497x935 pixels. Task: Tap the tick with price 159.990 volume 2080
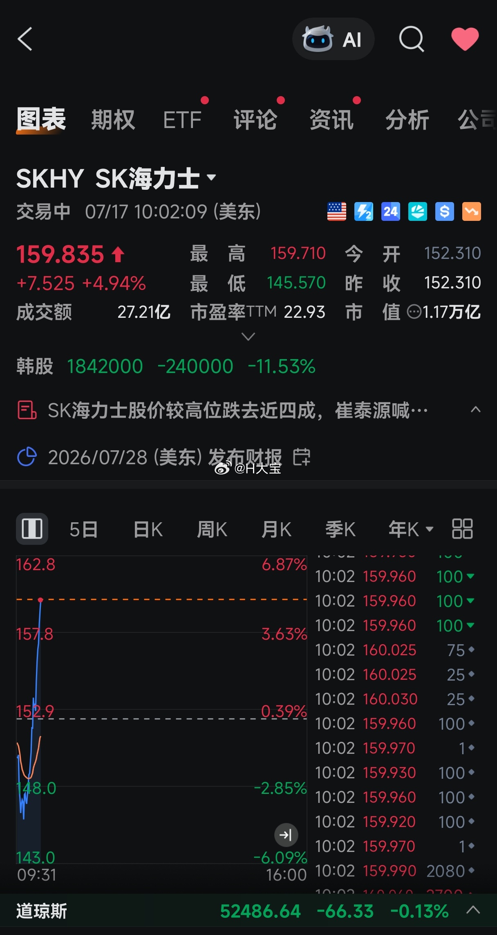click(x=394, y=871)
